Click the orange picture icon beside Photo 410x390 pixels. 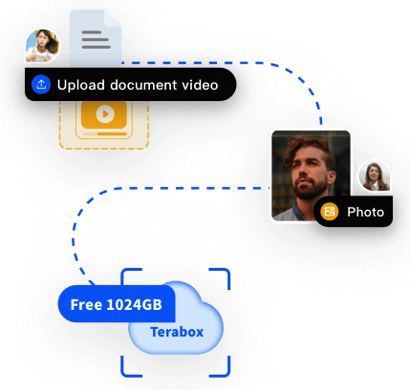[x=330, y=212]
